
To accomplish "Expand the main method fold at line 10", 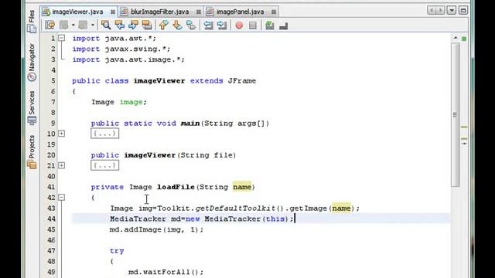I will click(x=62, y=134).
